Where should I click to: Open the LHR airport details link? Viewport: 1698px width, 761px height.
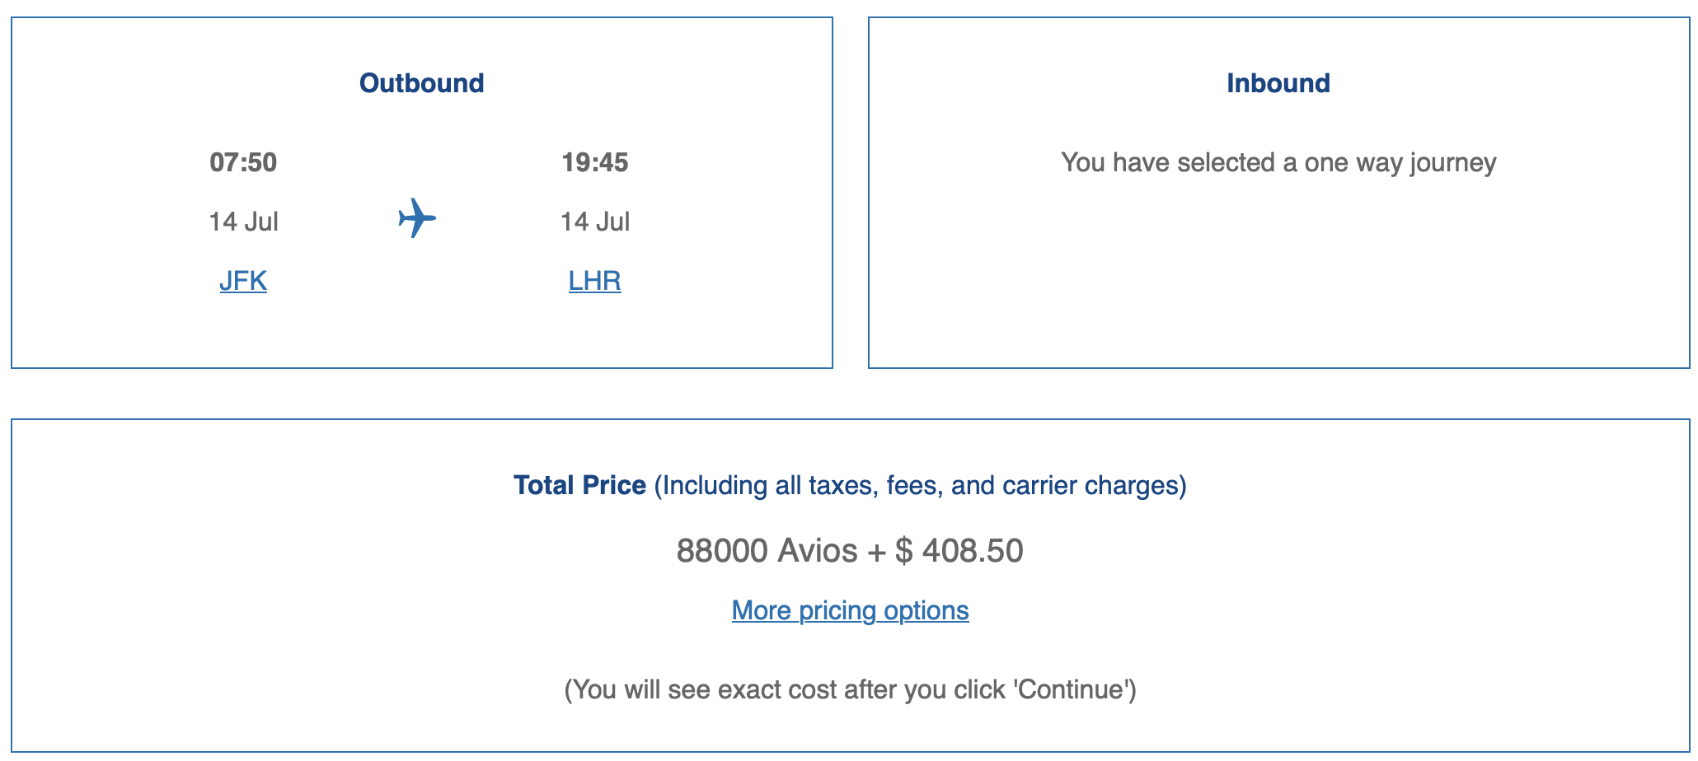pyautogui.click(x=594, y=281)
